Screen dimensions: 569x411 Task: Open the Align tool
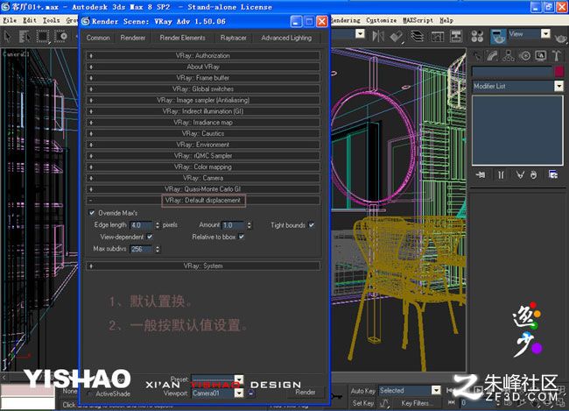(397, 36)
